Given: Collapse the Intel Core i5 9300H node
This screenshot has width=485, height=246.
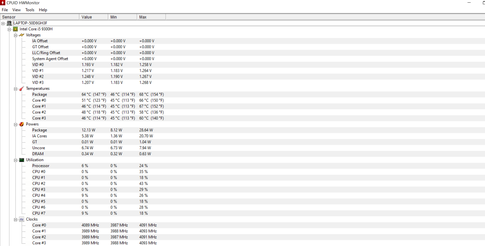Looking at the screenshot, I should click(x=9, y=29).
